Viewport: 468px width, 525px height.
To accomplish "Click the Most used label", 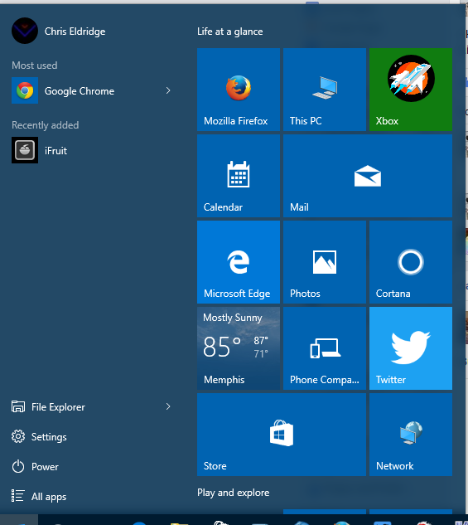I will click(35, 66).
